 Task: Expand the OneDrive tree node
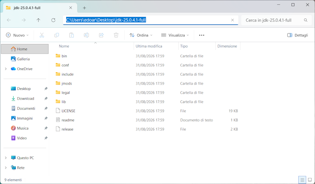6,69
